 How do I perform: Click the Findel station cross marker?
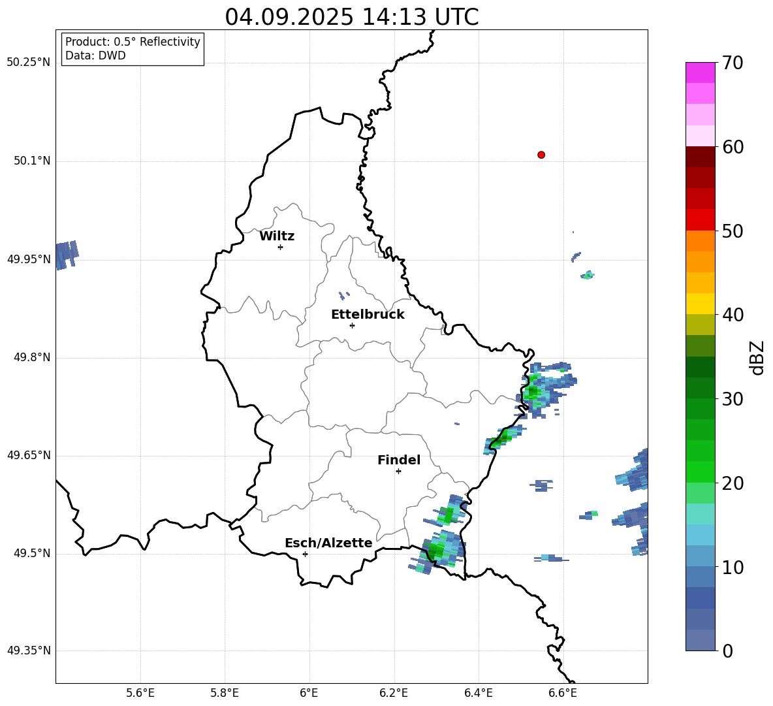coord(398,471)
